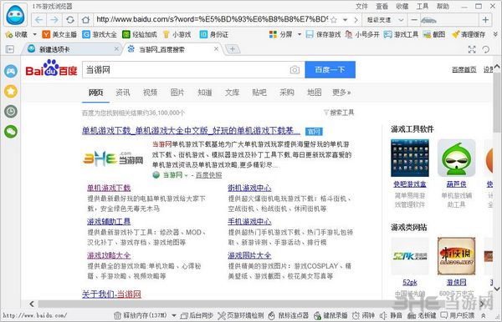Open the 游戏大全 bookmark
Image resolution: width=502 pixels, height=322 pixels.
point(100,34)
